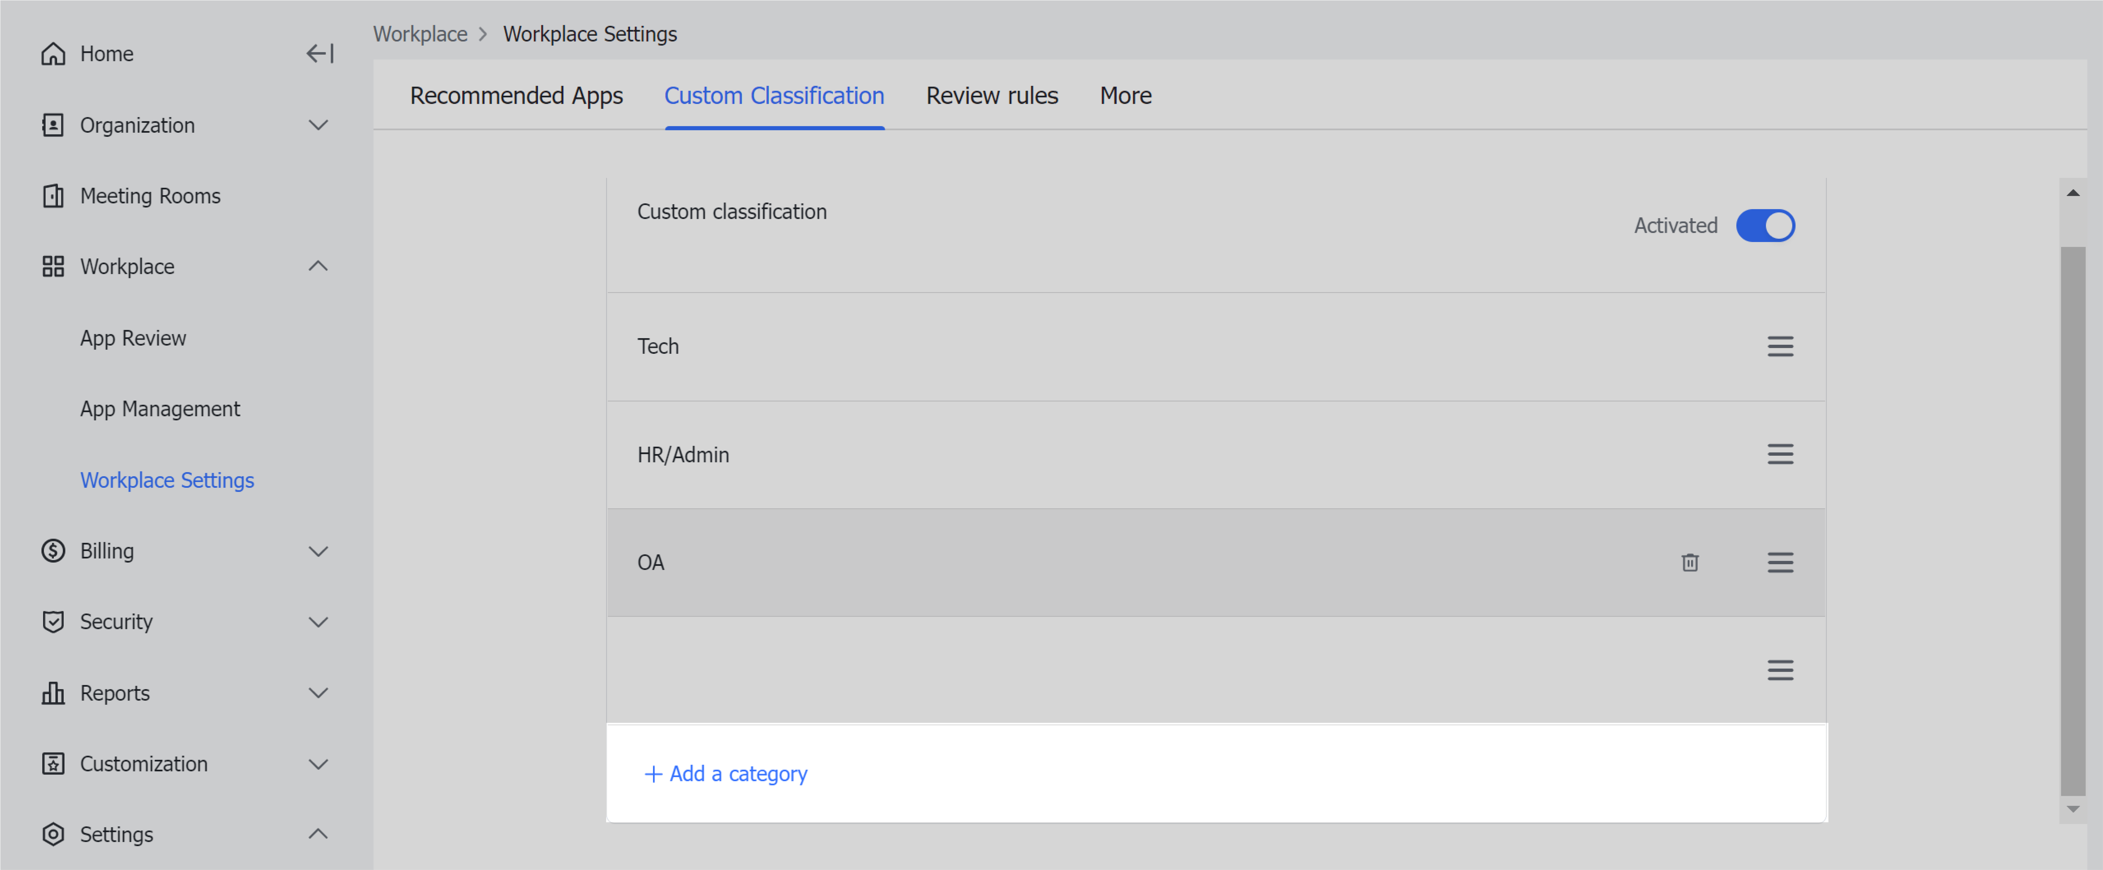Open App Management in sidebar

160,409
